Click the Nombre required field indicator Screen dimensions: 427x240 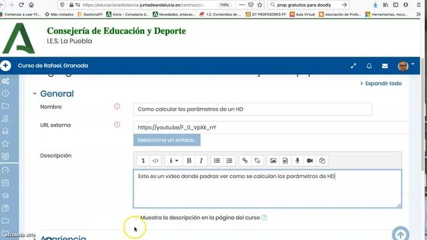117,107
